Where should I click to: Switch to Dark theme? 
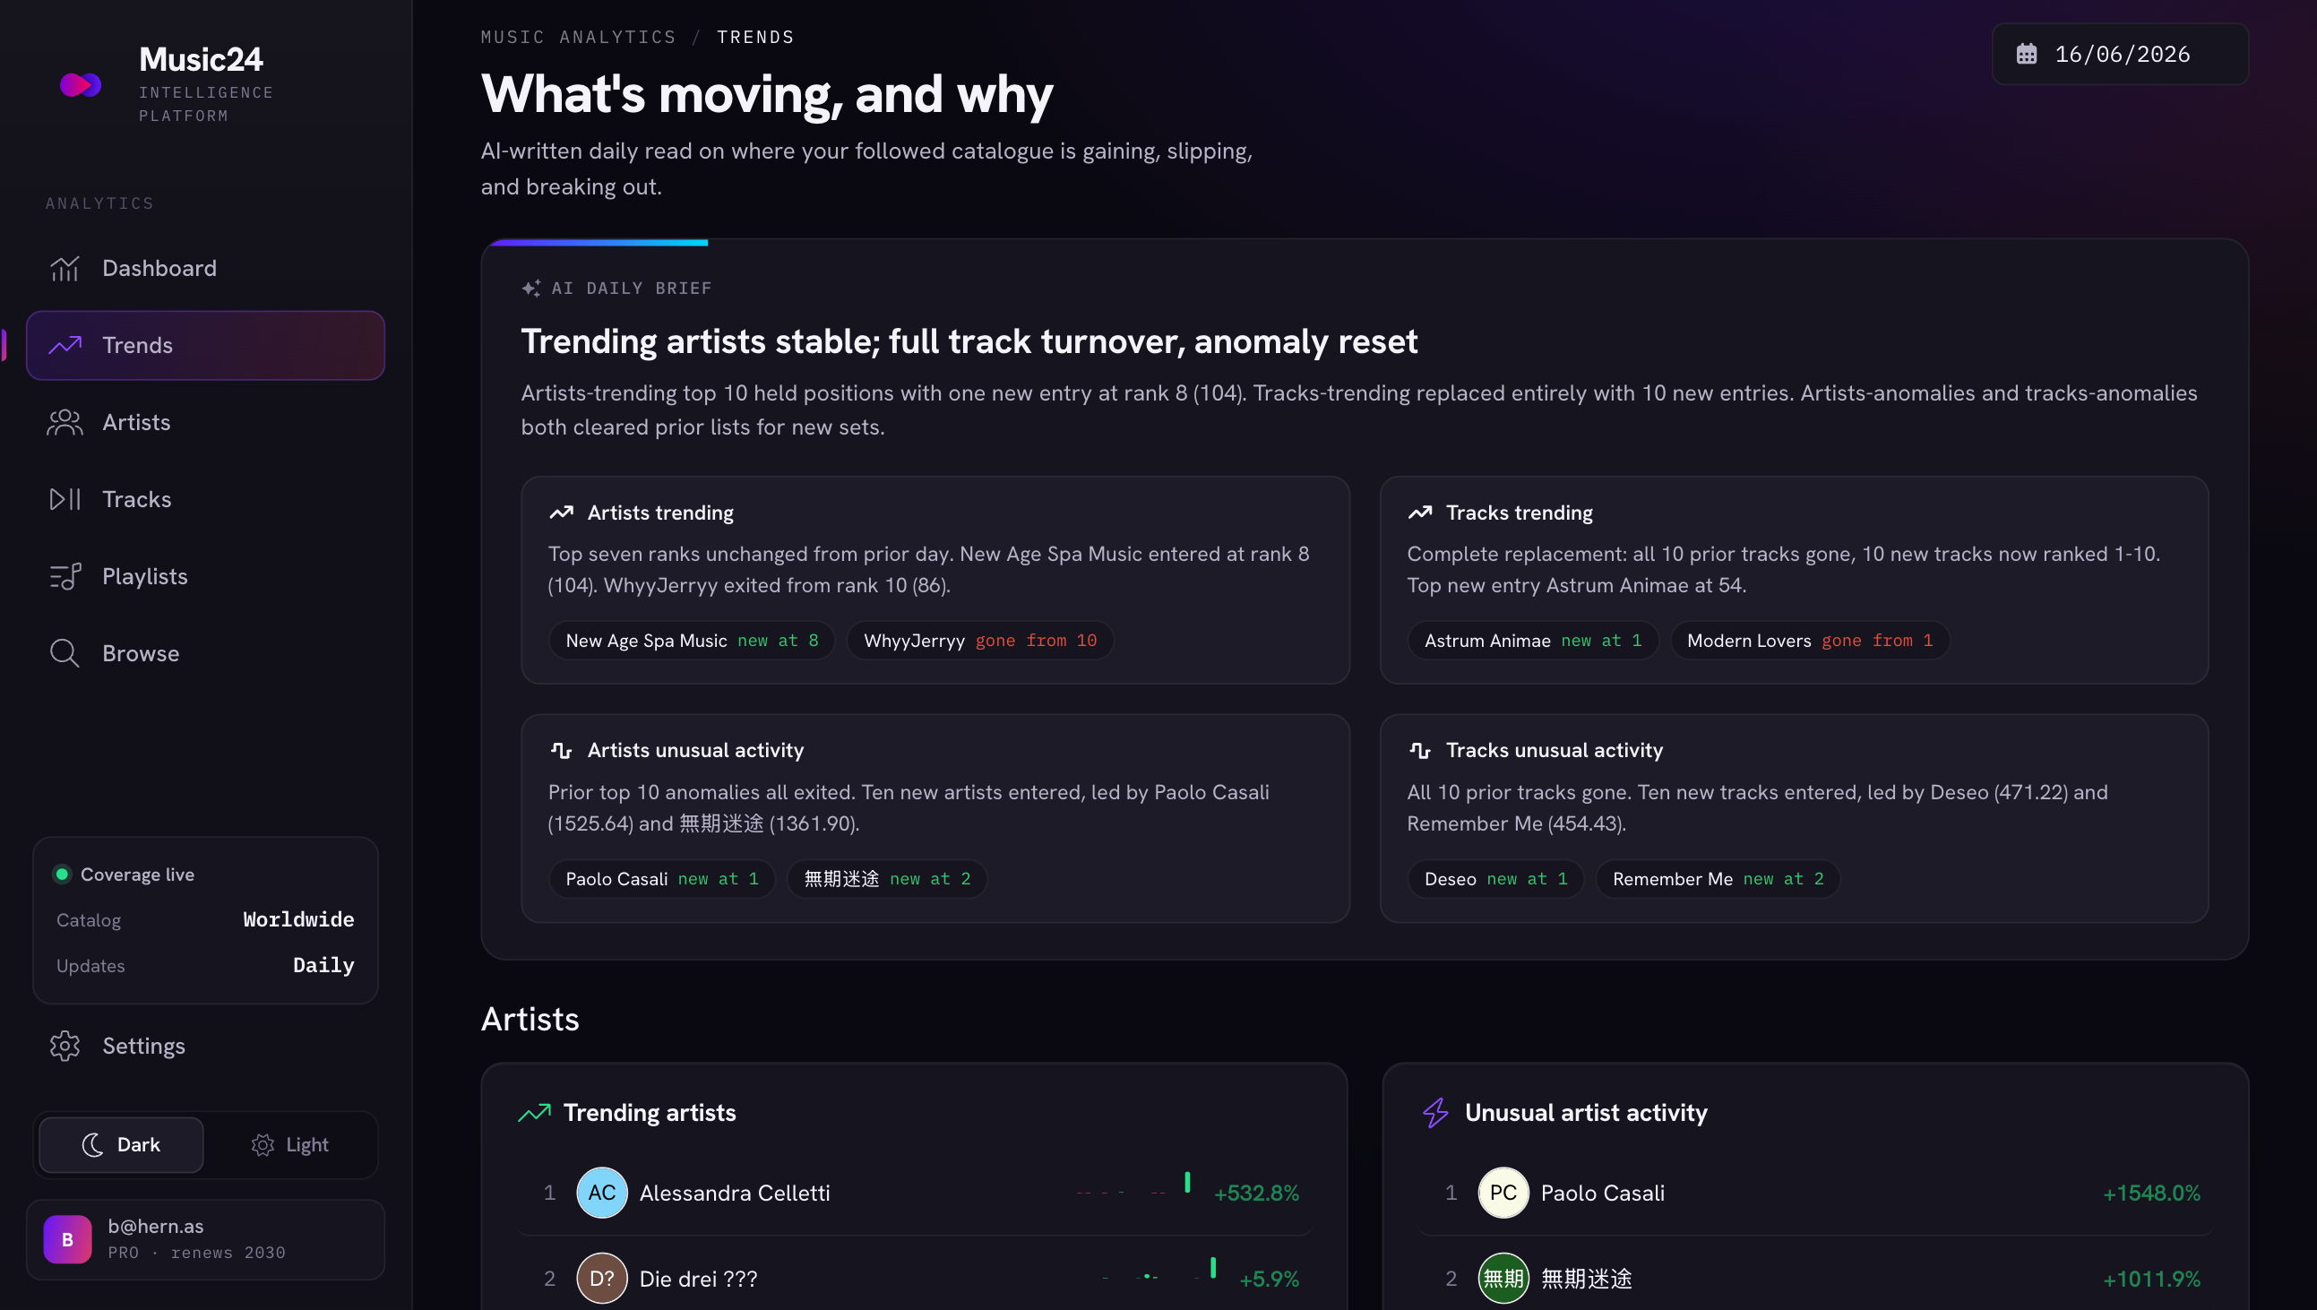tap(122, 1145)
